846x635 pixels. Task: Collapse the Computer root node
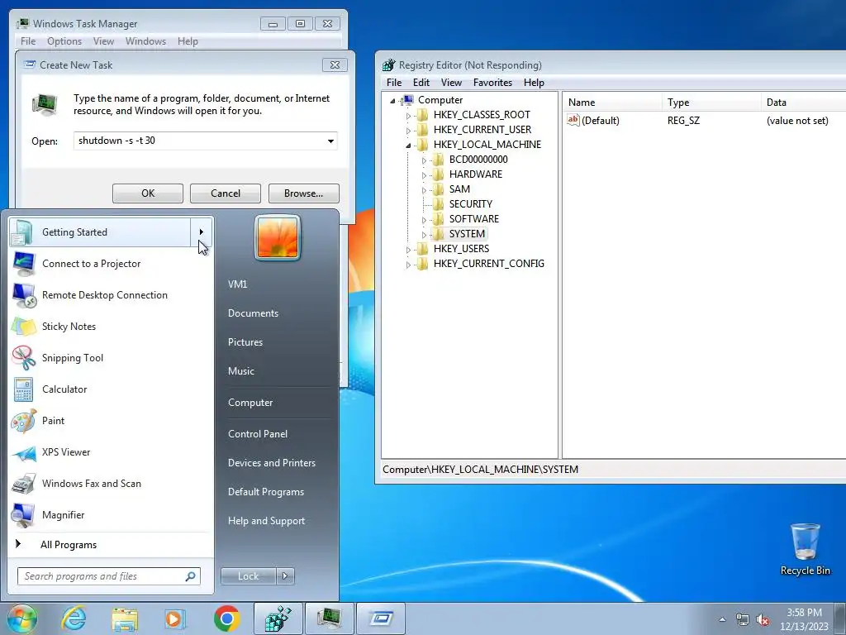pos(392,100)
